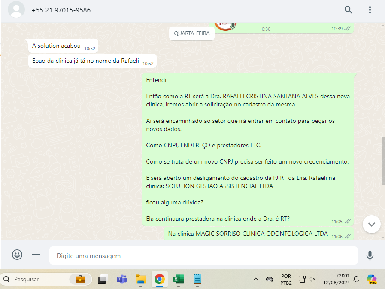
Task: Click the Windows taskbar Pesquisar search box
Action: click(46, 279)
